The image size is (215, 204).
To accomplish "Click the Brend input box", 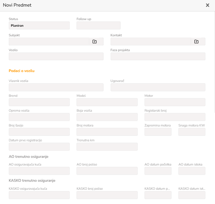I will [39, 102].
